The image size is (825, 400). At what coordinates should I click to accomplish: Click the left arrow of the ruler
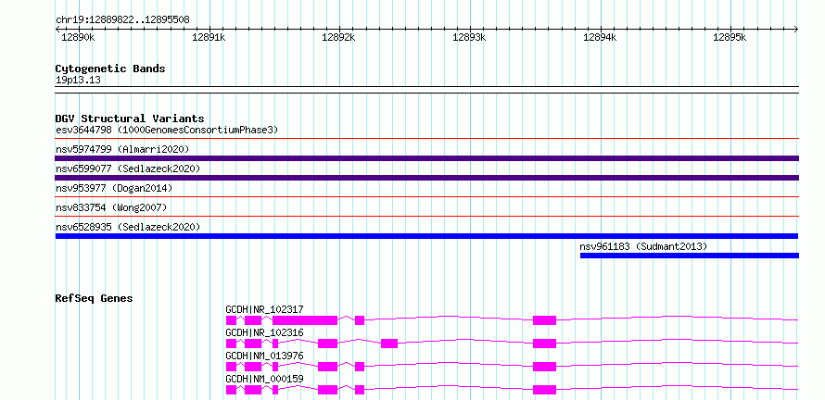pos(58,29)
